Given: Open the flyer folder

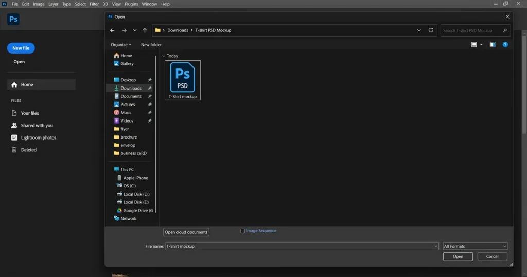Looking at the screenshot, I should (121, 129).
